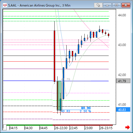Viewport: 133px width, 133px height.
Task: Click the 04:30 time axis label
Action: click(x=29, y=128)
